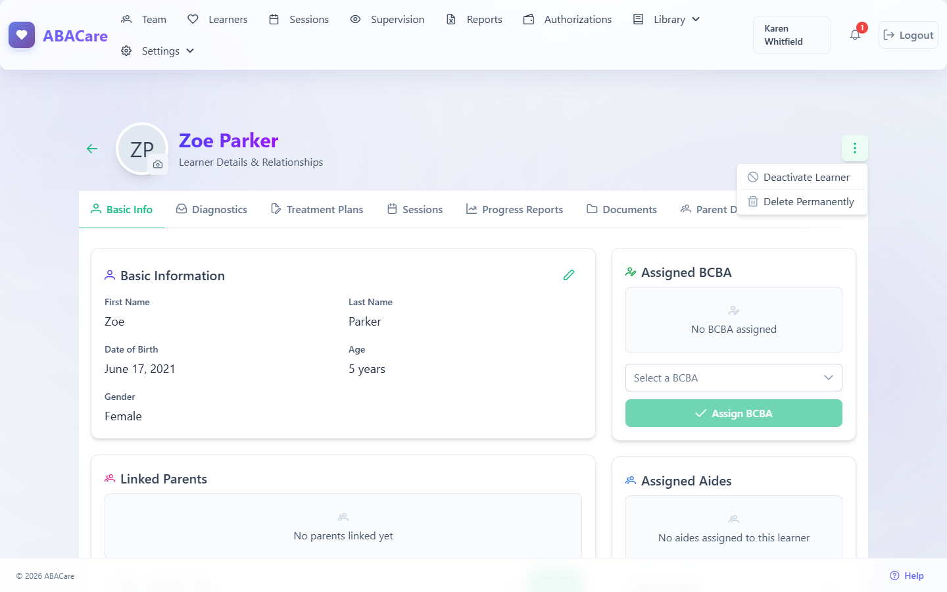The width and height of the screenshot is (947, 592).
Task: Open the Authorizations nav item
Action: (x=568, y=19)
